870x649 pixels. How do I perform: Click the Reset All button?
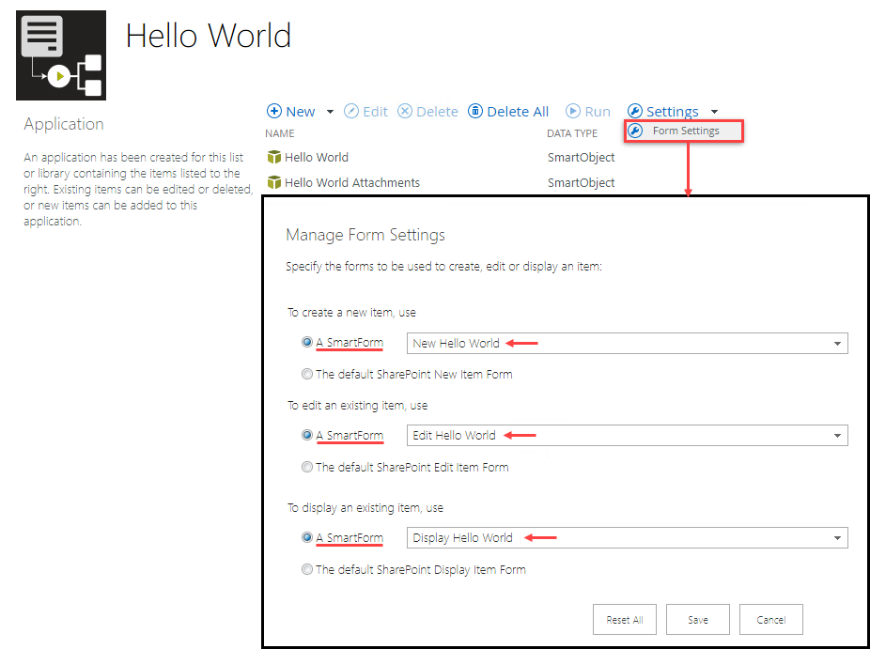point(624,620)
